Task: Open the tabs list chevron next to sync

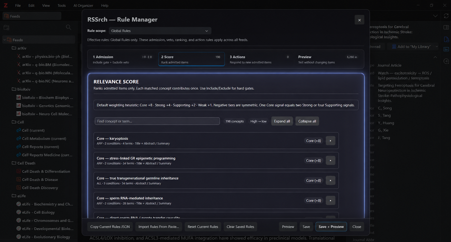Action: [435, 16]
